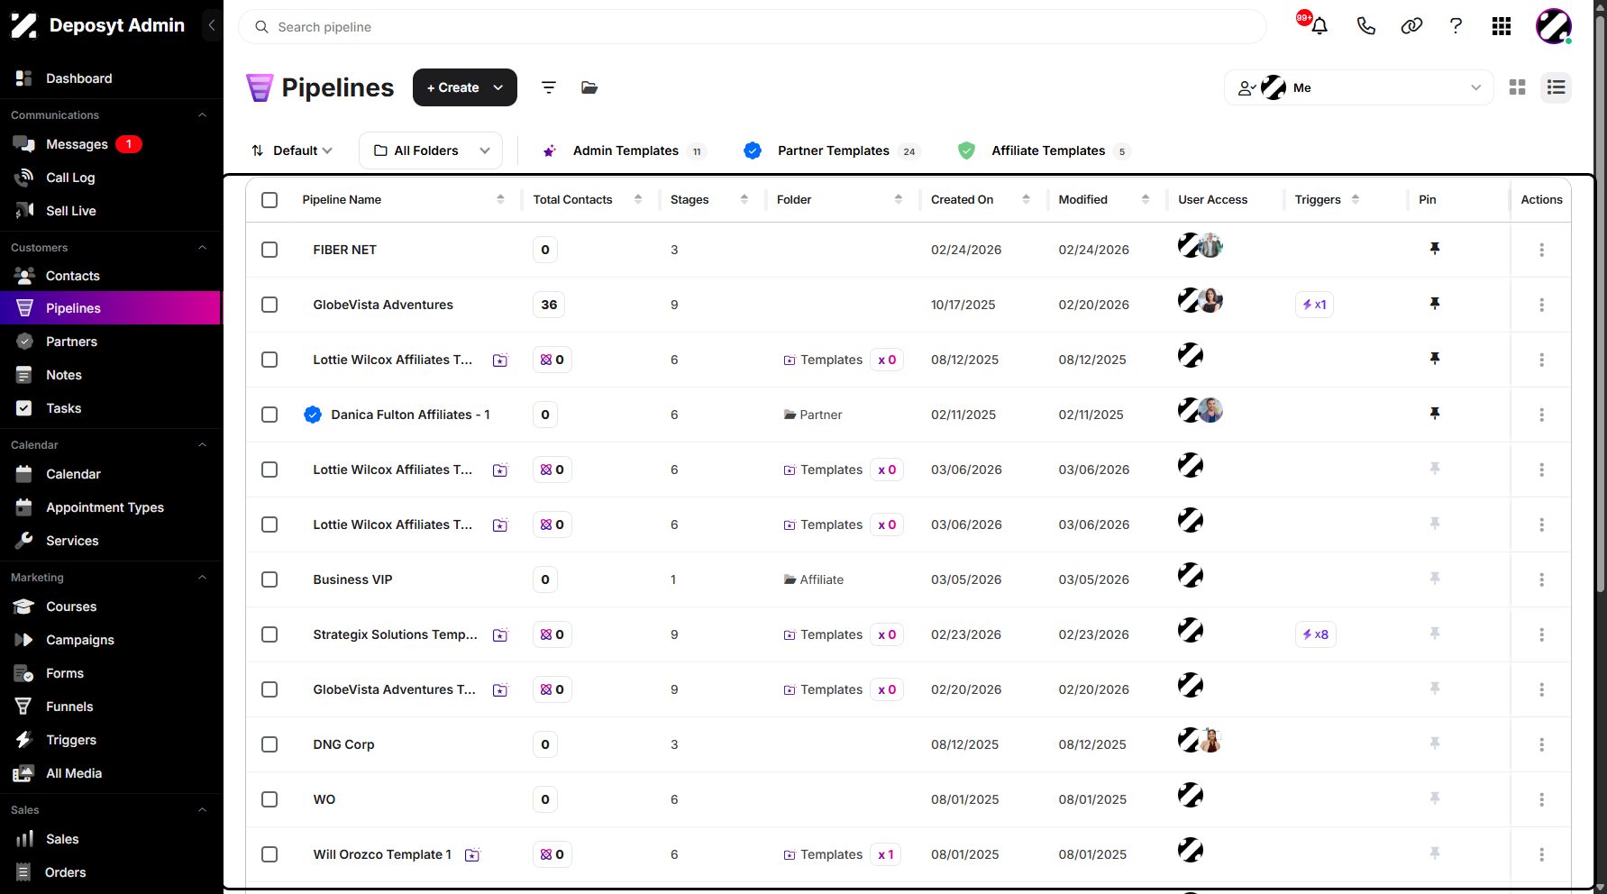Viewport: 1607px width, 894px height.
Task: Open the Create dropdown button
Action: click(465, 87)
